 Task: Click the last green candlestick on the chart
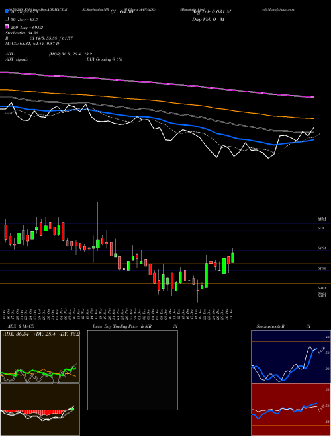pyautogui.click(x=232, y=258)
